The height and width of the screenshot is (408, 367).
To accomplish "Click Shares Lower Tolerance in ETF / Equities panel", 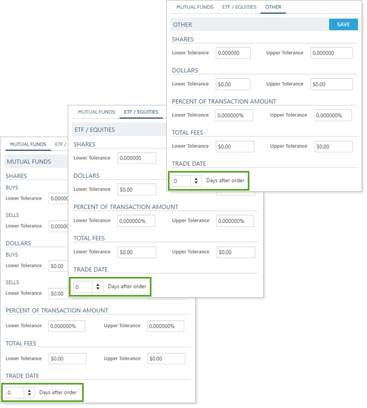I will 137,158.
